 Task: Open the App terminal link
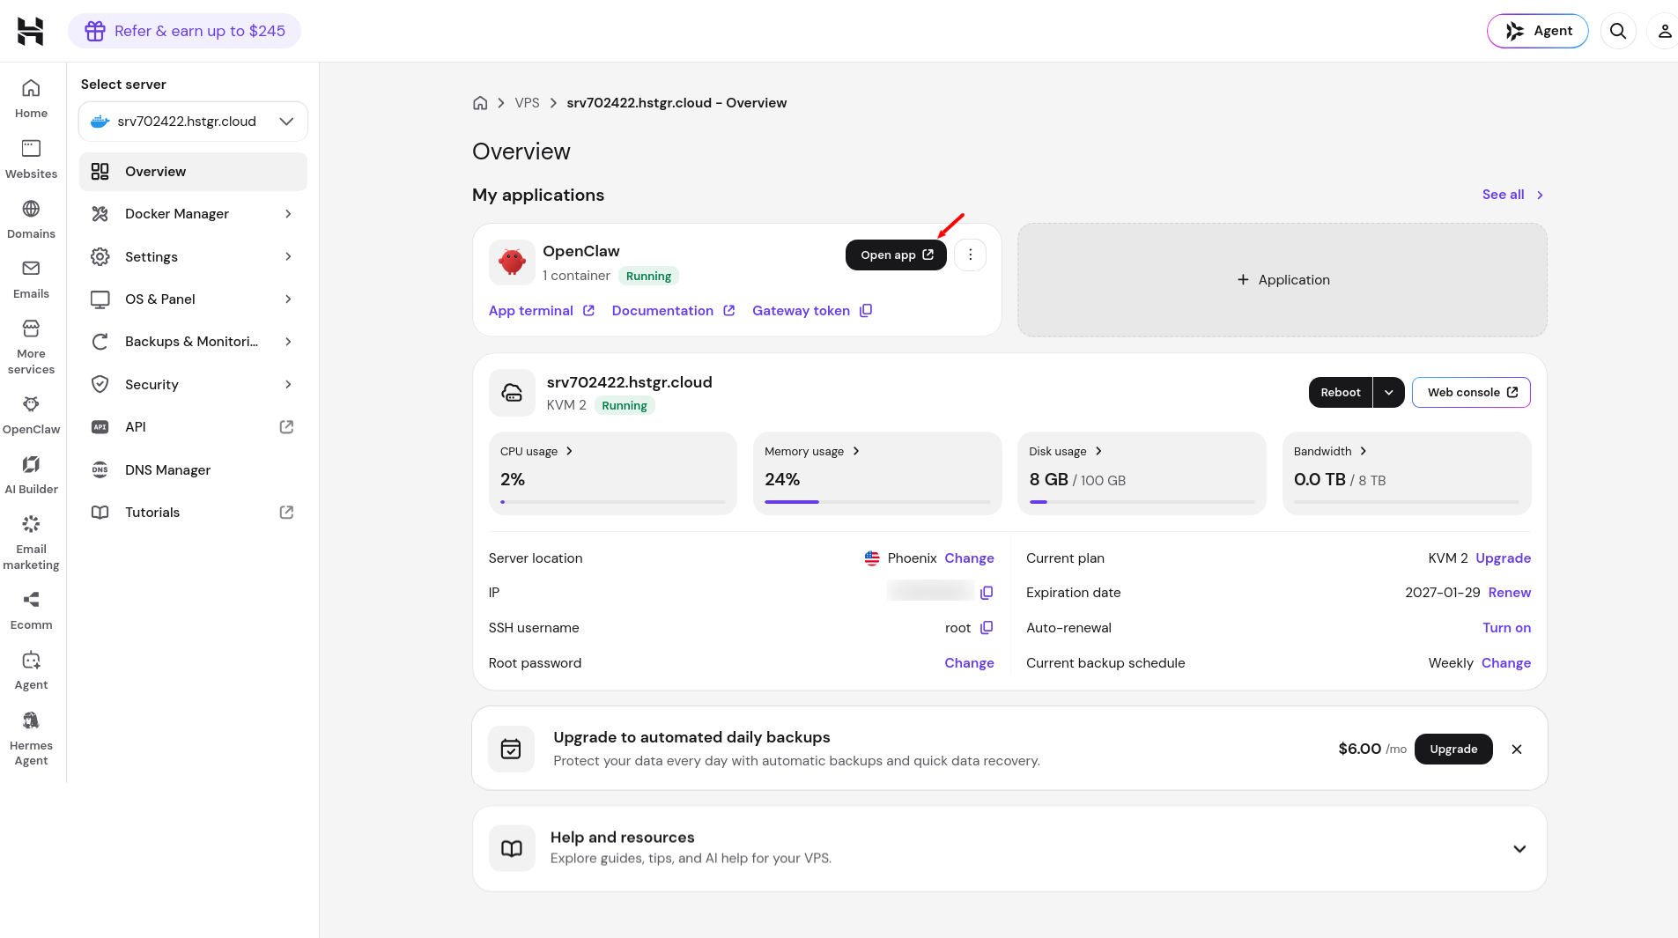pos(542,311)
